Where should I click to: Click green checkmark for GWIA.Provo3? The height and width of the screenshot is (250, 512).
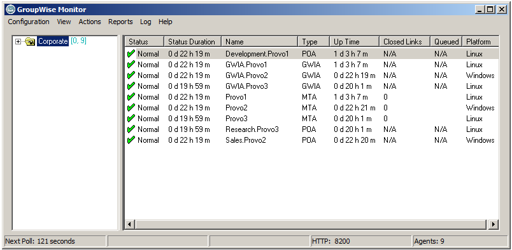(x=131, y=86)
